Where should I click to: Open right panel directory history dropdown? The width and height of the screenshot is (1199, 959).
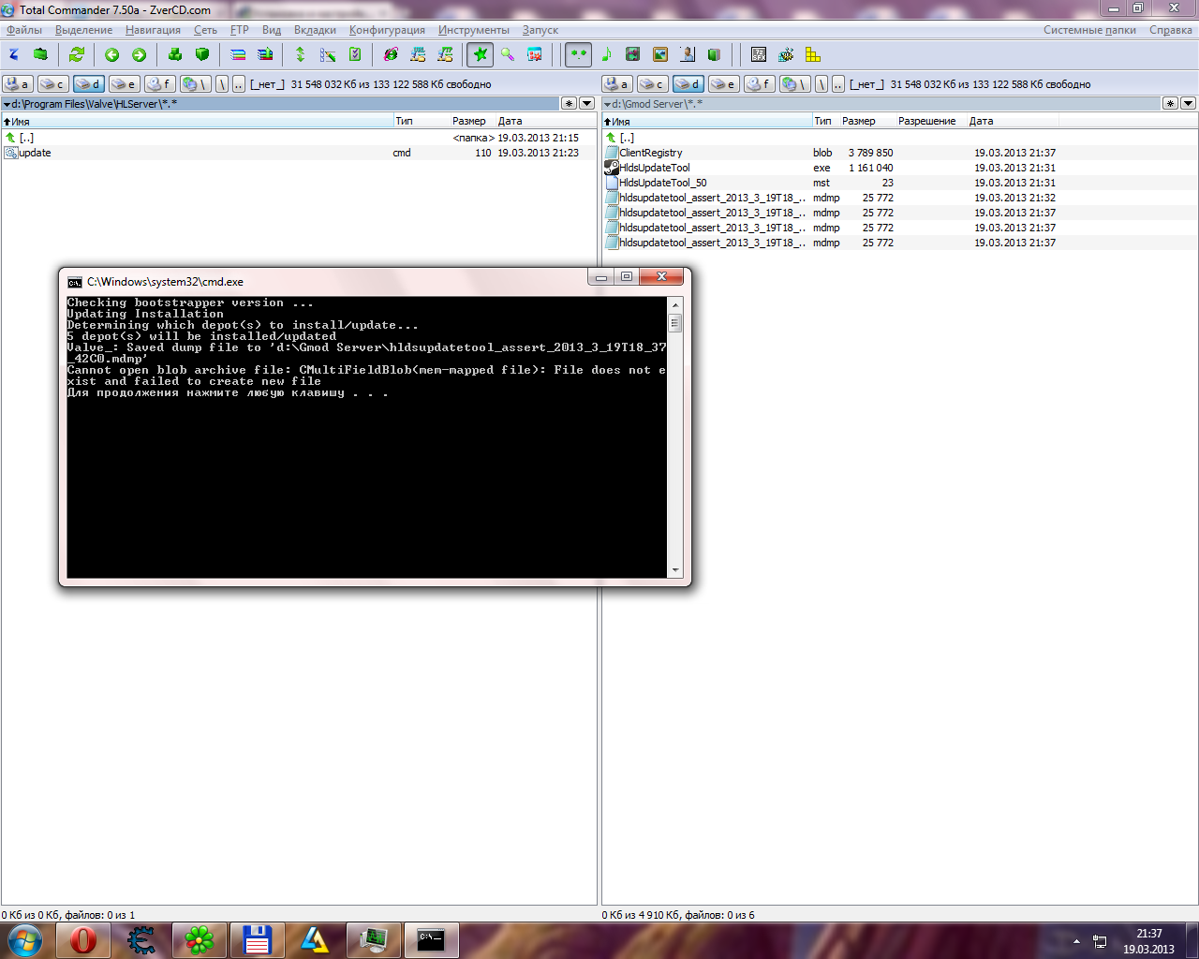pyautogui.click(x=1189, y=103)
